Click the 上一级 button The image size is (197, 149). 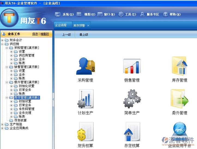[x=66, y=35]
